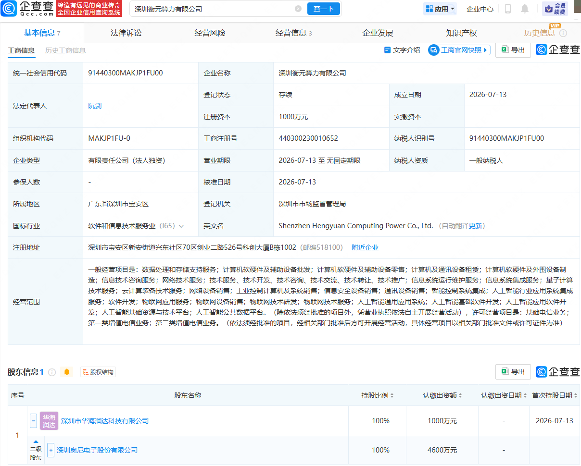The width and height of the screenshot is (581, 466).
Task: Switch to the 历史信息 VIP tab
Action: [539, 33]
